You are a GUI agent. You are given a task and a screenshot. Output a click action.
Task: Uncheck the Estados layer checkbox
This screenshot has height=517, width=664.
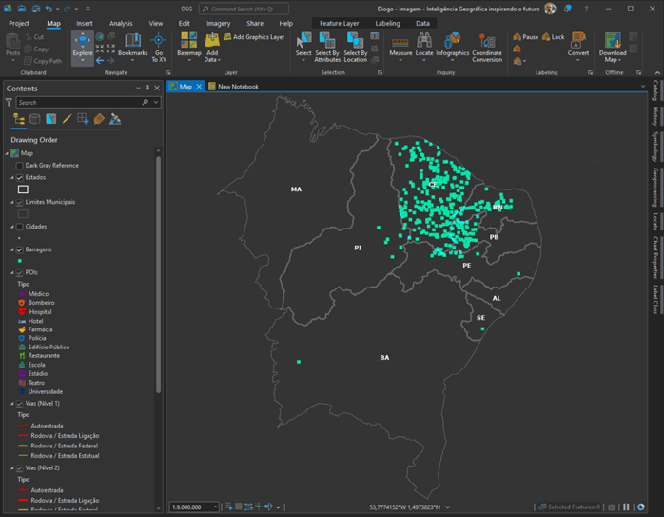click(19, 178)
